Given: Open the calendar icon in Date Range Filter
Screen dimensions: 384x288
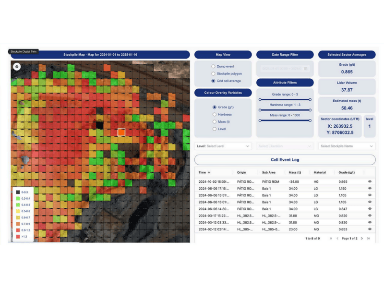Looking at the screenshot, I should tap(306, 69).
